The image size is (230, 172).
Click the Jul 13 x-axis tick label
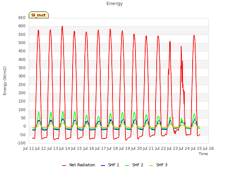pyautogui.click(x=53, y=149)
